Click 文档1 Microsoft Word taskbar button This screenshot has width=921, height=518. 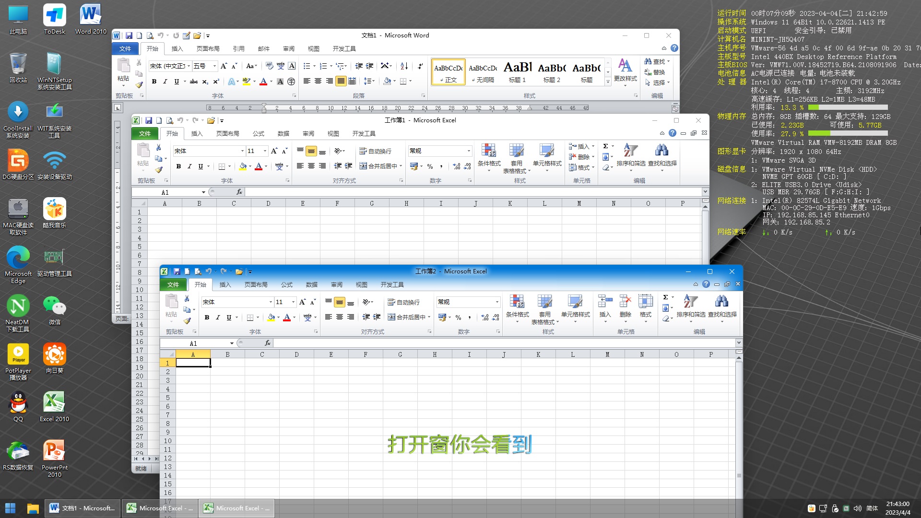(x=83, y=508)
